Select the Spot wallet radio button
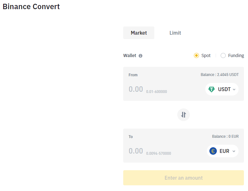This screenshot has height=191, width=248. [196, 55]
